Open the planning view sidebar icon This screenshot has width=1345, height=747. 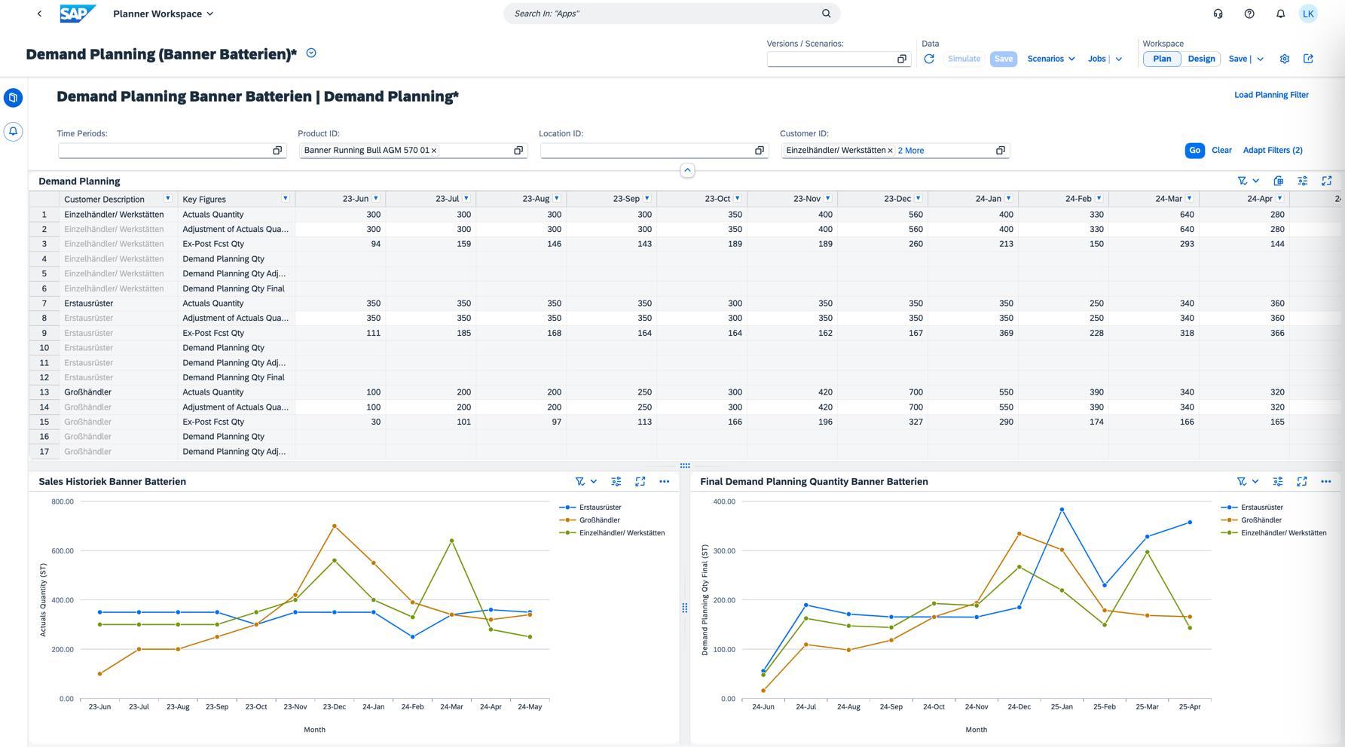[x=13, y=98]
